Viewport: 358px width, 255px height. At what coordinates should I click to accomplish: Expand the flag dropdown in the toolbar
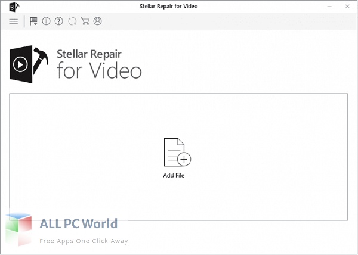point(33,21)
